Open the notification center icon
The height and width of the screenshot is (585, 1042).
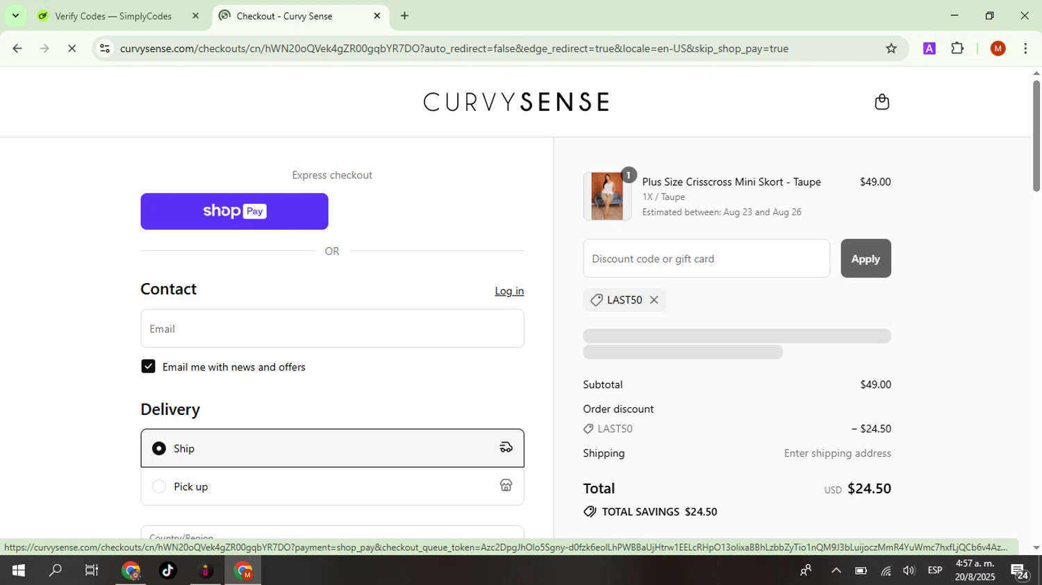pyautogui.click(x=1020, y=571)
